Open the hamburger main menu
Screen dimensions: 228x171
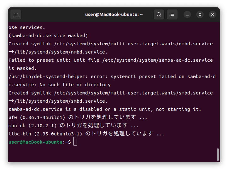(x=172, y=14)
